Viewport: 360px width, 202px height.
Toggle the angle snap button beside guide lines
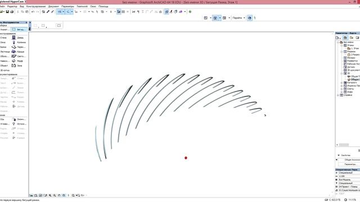coord(67,12)
